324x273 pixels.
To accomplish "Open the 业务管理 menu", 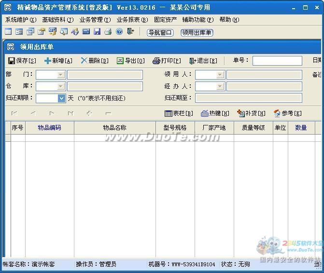I will tap(95, 20).
